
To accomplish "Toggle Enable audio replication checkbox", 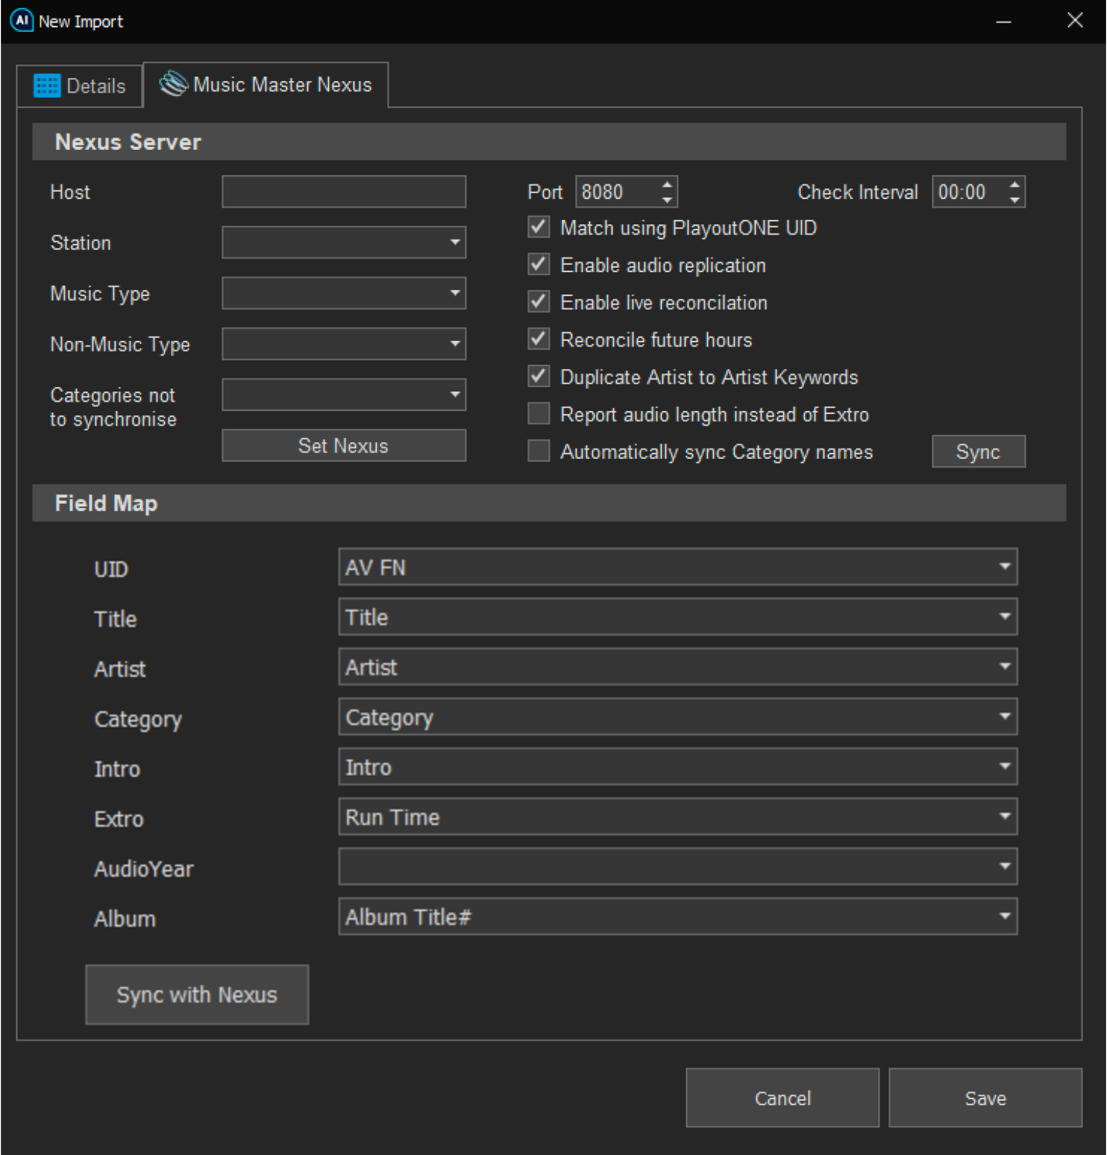I will click(538, 264).
